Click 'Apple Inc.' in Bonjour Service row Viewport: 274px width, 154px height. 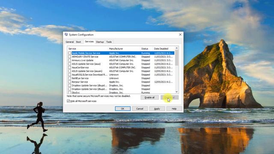(x=114, y=82)
